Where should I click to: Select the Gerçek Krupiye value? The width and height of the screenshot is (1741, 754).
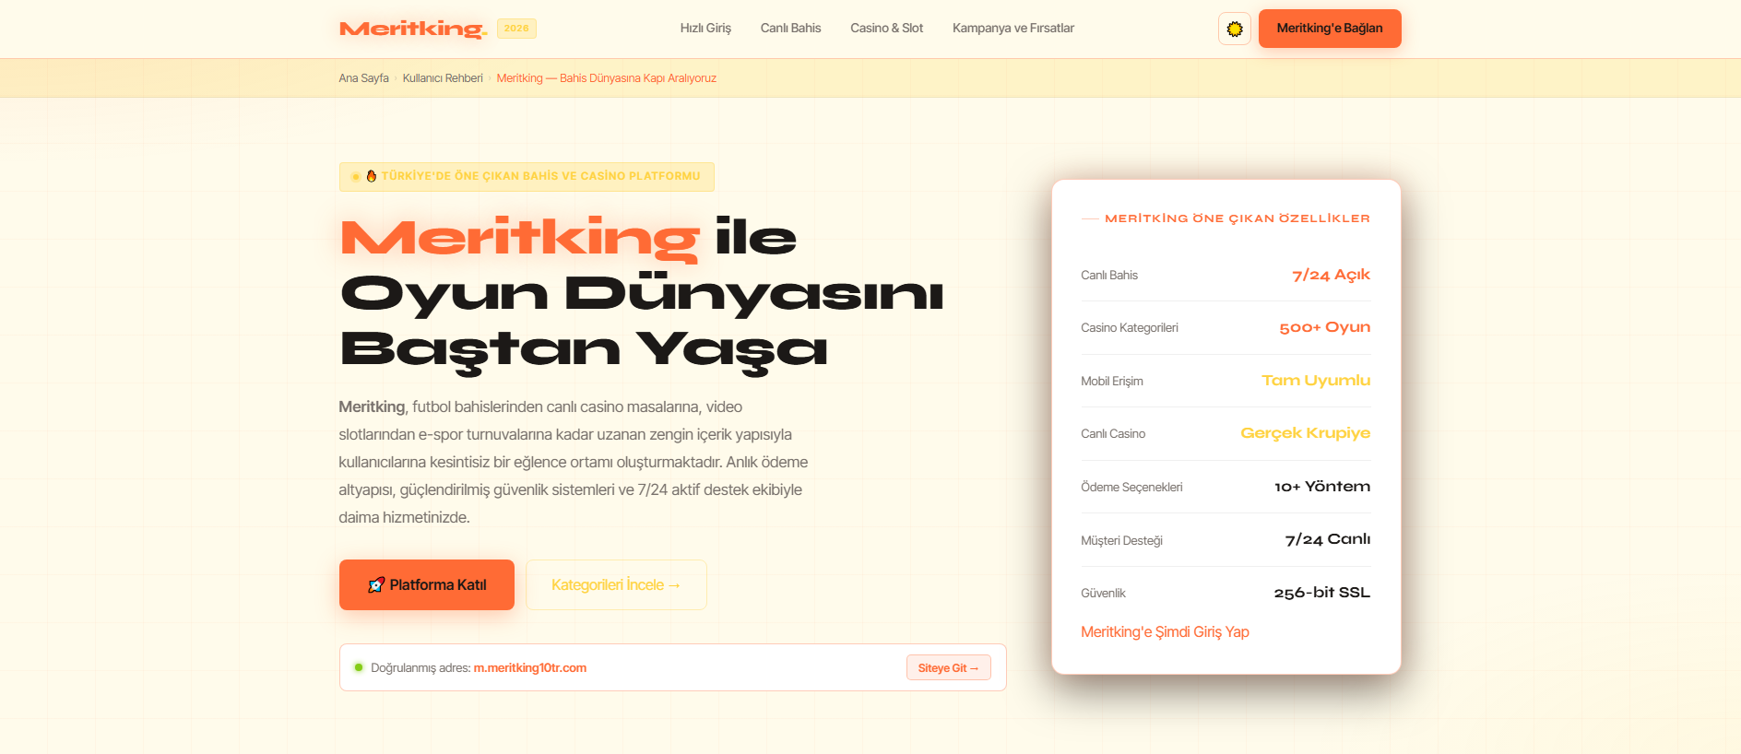click(1305, 433)
